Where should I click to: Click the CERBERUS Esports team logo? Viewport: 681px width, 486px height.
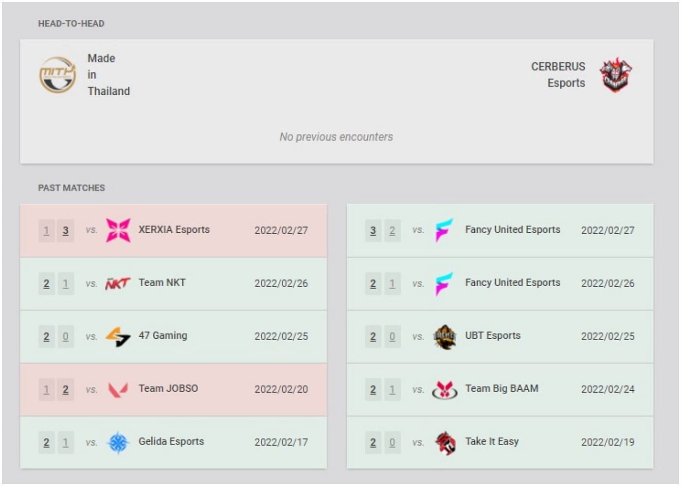616,75
